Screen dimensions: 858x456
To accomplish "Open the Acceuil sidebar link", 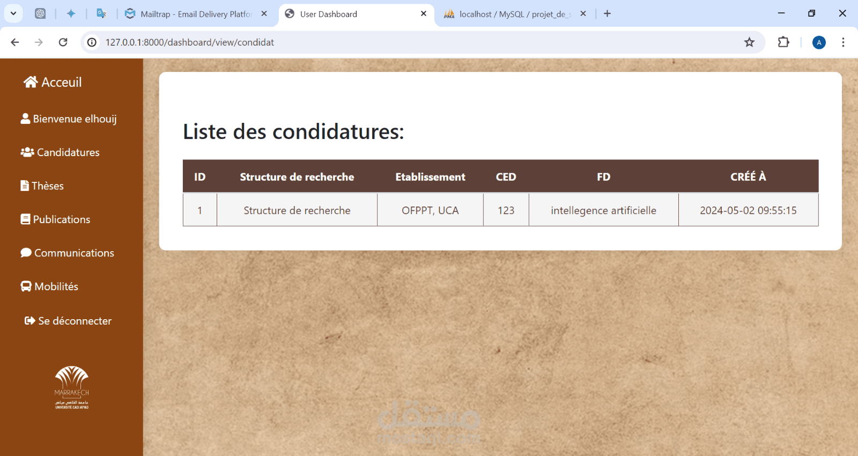I will click(x=53, y=82).
